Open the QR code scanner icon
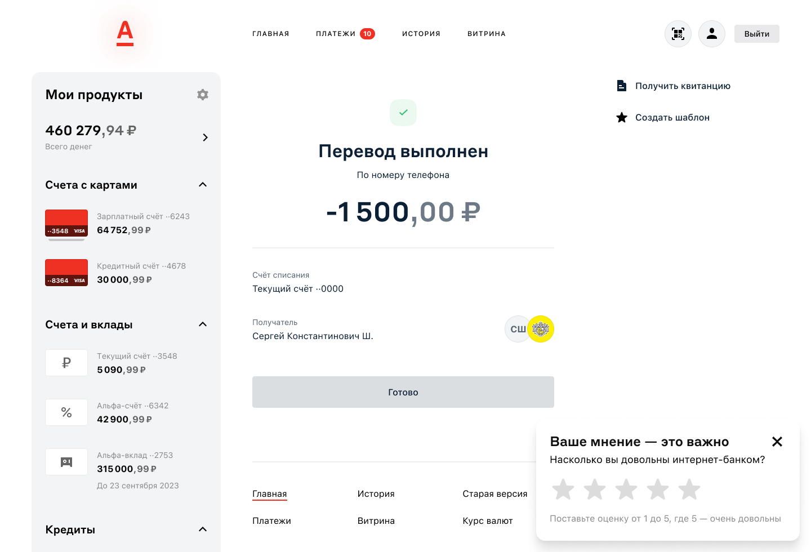 678,34
